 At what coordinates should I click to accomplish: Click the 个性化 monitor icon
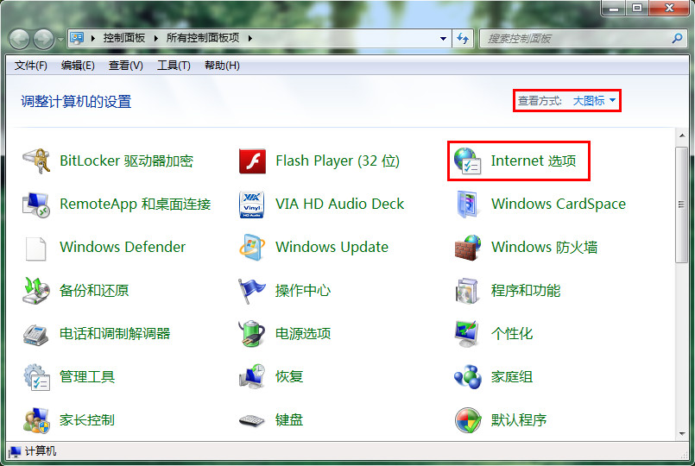coord(468,334)
